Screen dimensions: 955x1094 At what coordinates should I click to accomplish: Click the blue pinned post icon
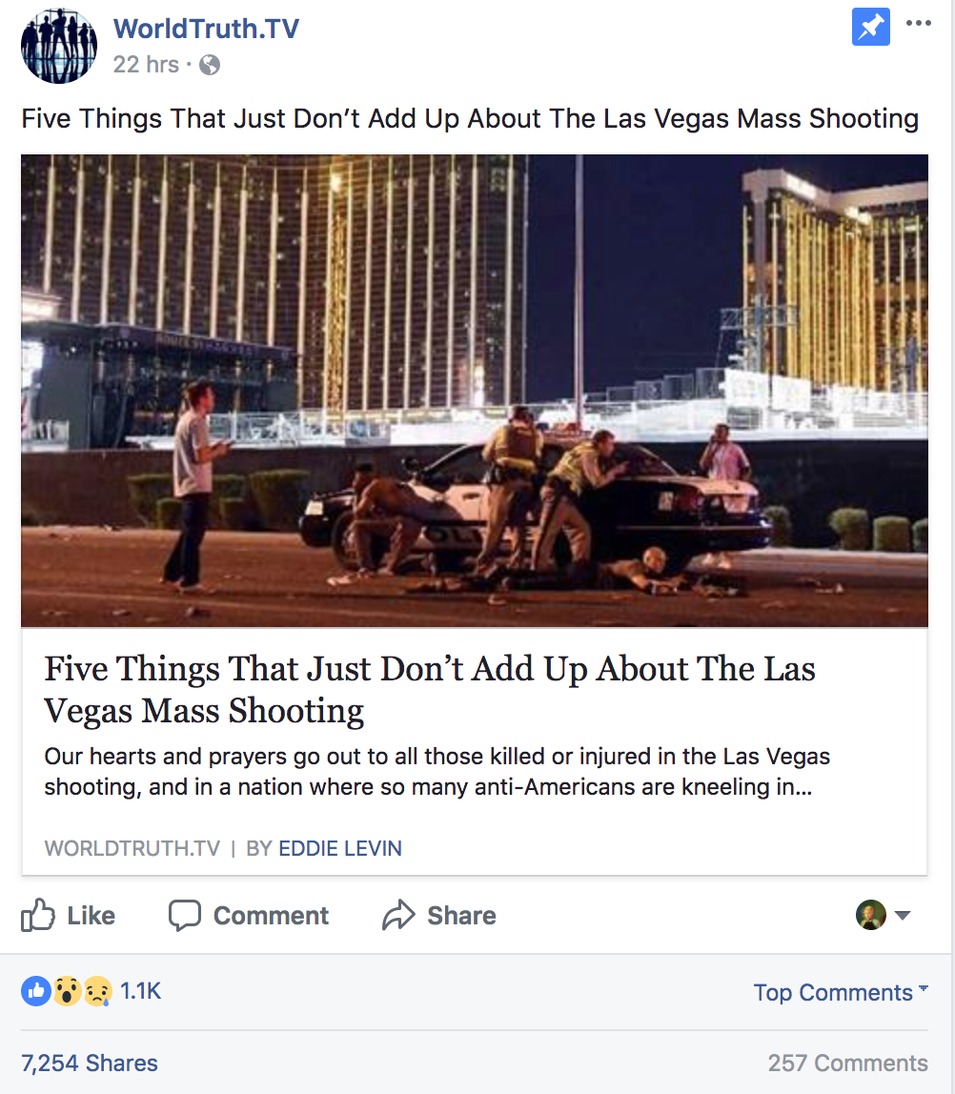[870, 27]
